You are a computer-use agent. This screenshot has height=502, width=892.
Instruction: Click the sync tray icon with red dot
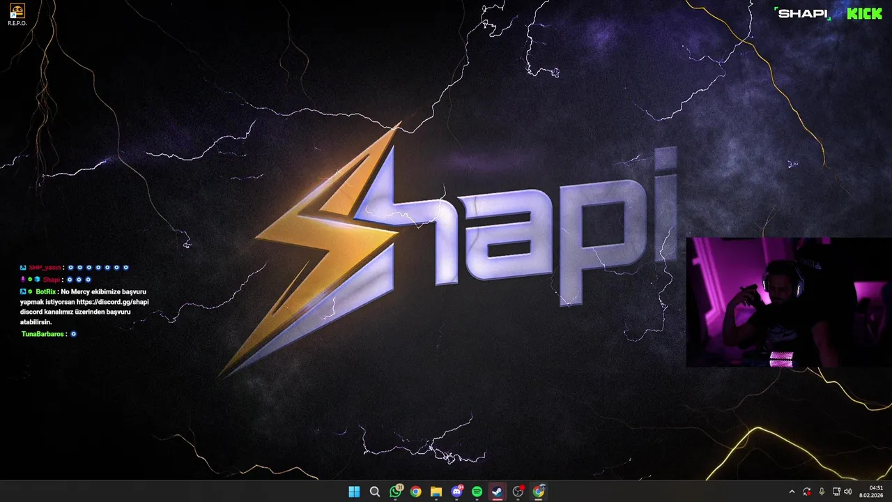pyautogui.click(x=807, y=492)
